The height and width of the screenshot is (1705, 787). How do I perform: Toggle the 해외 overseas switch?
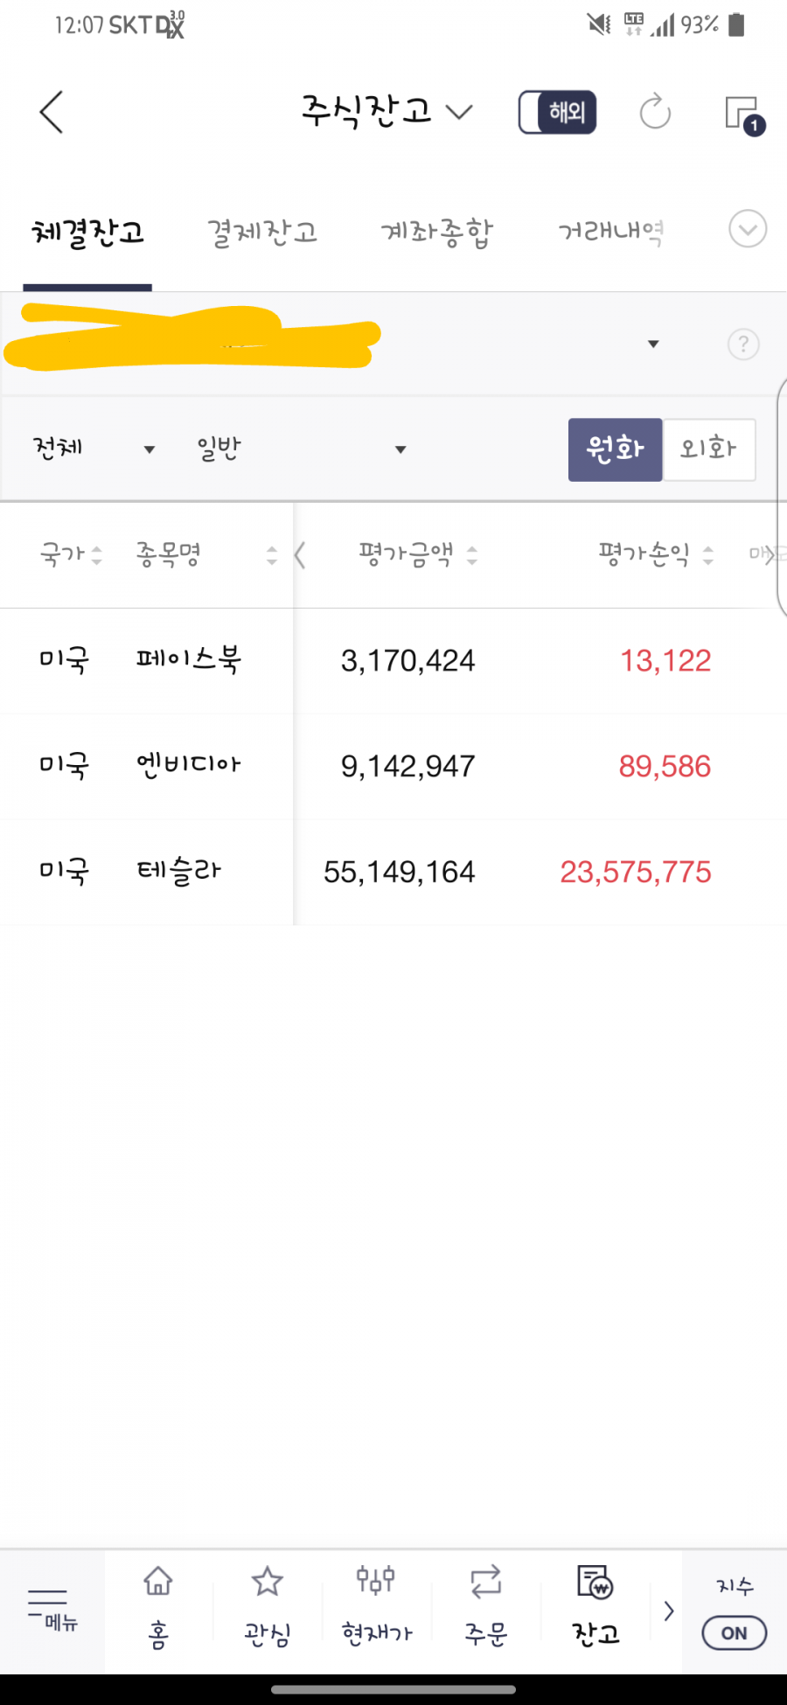557,112
